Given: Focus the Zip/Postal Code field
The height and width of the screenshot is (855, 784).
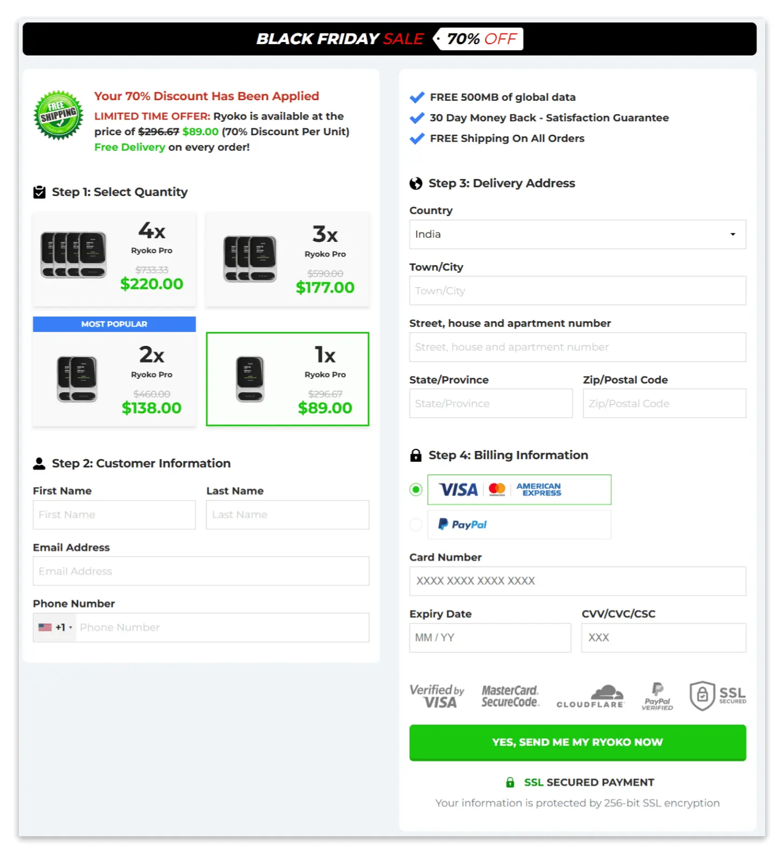Looking at the screenshot, I should [x=664, y=404].
